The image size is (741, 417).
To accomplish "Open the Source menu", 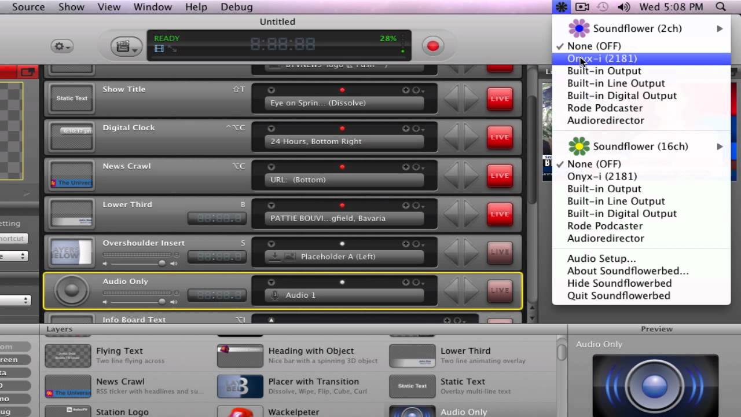I will [28, 7].
